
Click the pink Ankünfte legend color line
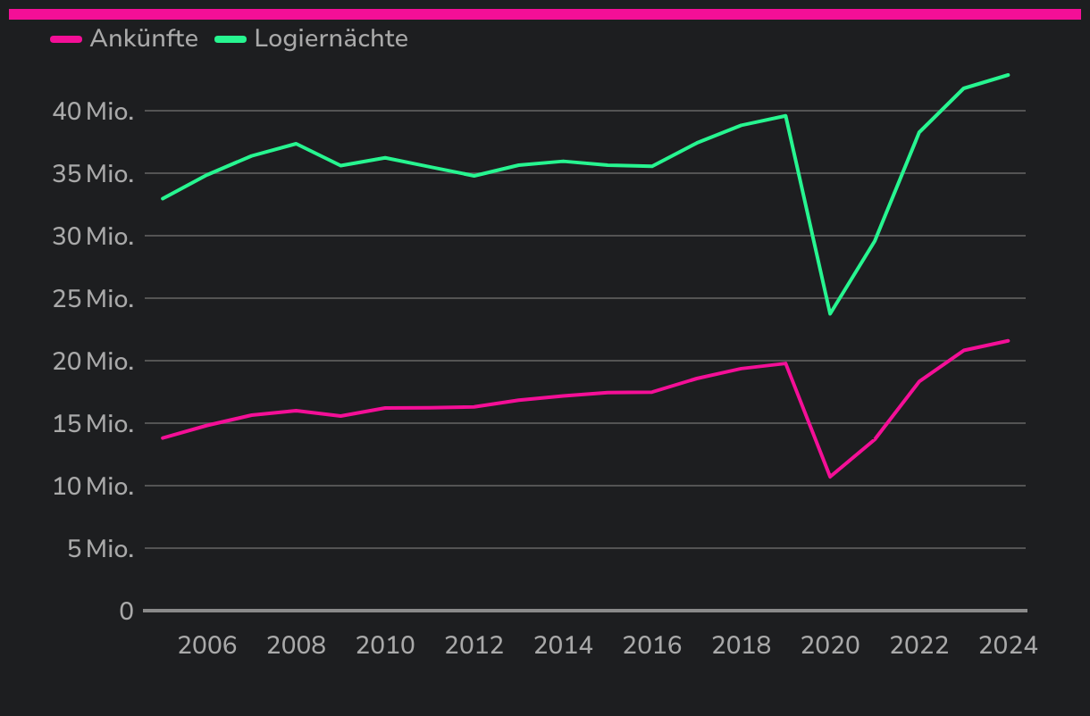66,39
